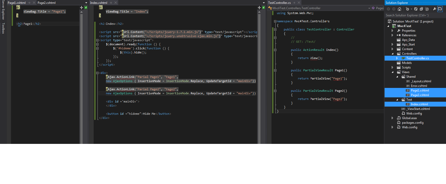This screenshot has height=184, width=446.
Task: Open the tab overflow dropdown left of TestController.cs
Action: 264,3
